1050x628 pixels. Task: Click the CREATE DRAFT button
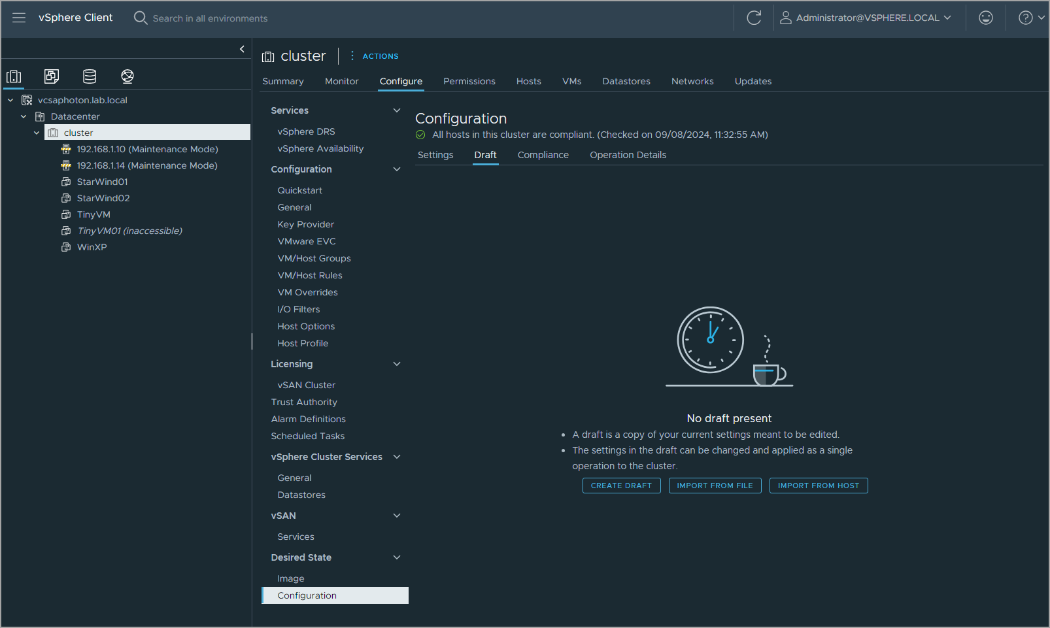coord(622,486)
